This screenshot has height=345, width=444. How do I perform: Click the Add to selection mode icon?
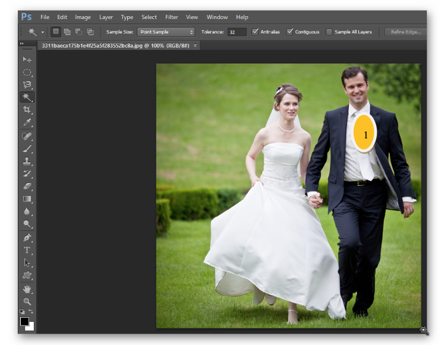(x=67, y=32)
